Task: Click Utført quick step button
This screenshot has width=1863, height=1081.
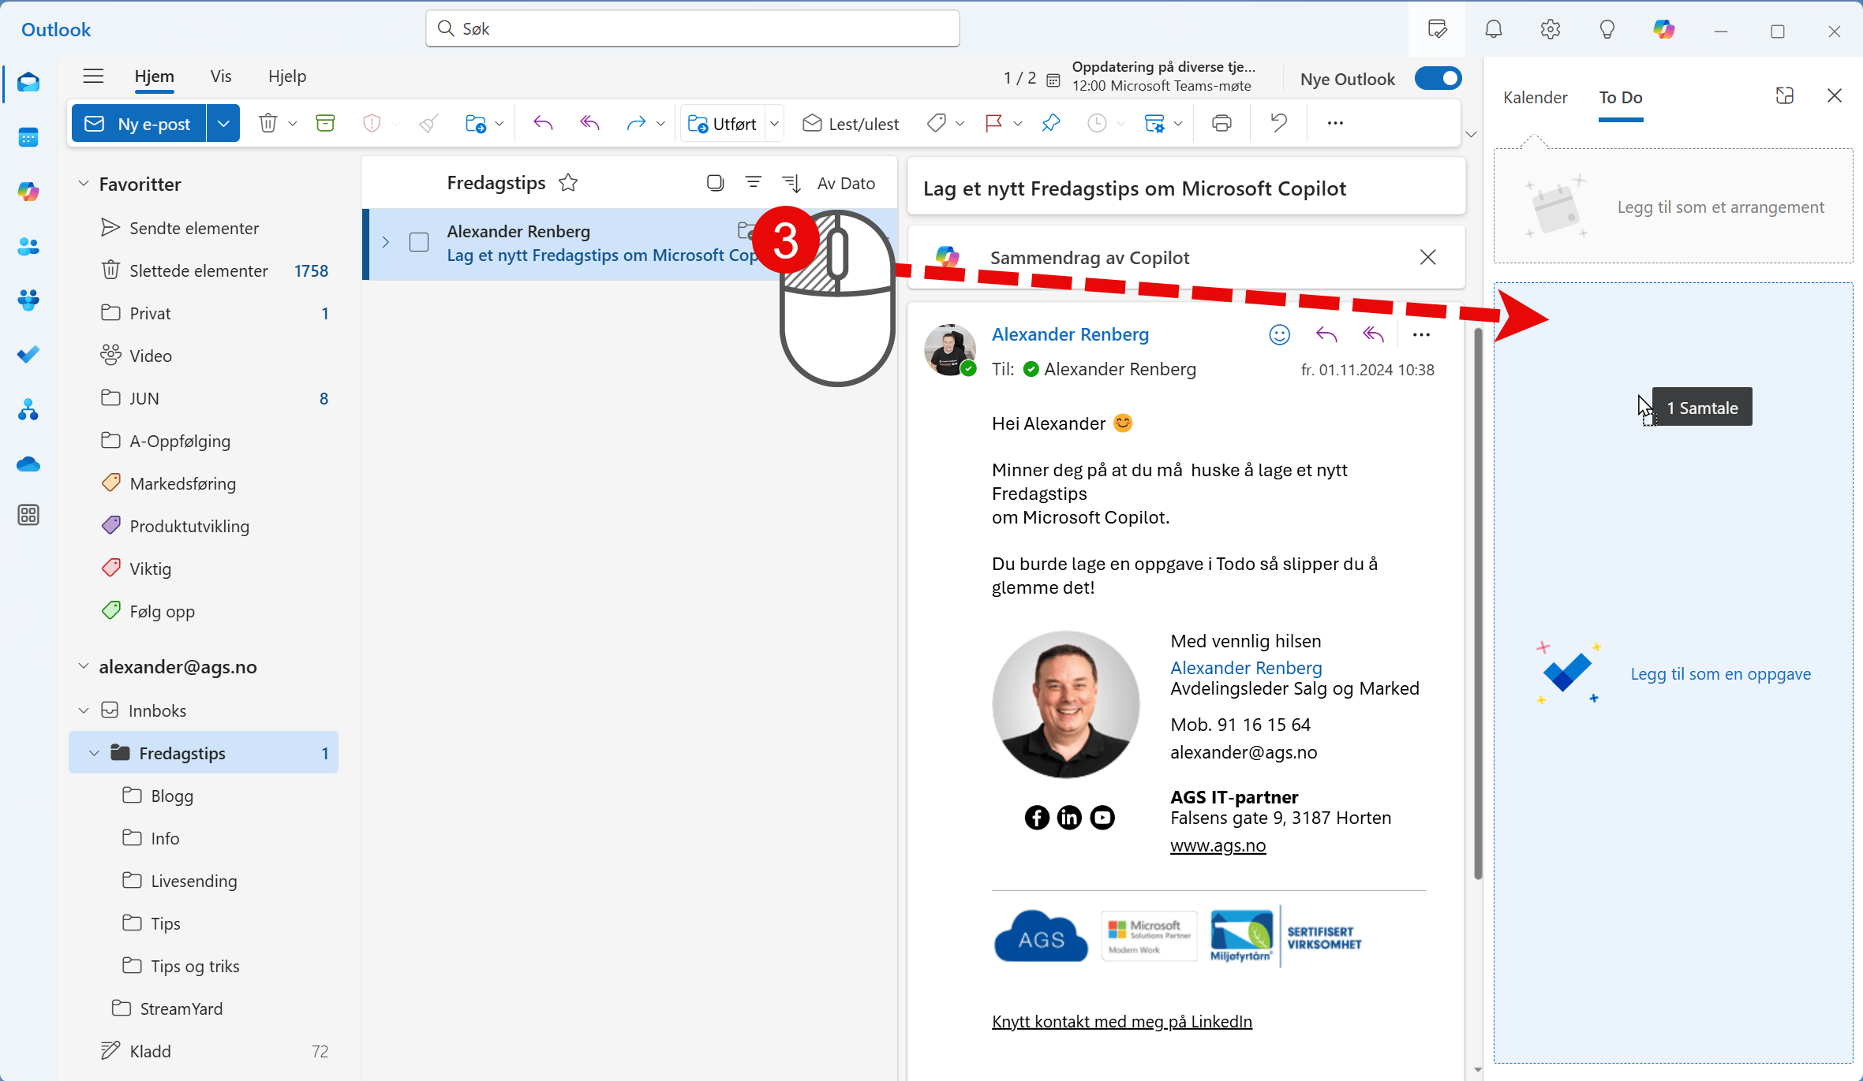Action: pyautogui.click(x=723, y=124)
